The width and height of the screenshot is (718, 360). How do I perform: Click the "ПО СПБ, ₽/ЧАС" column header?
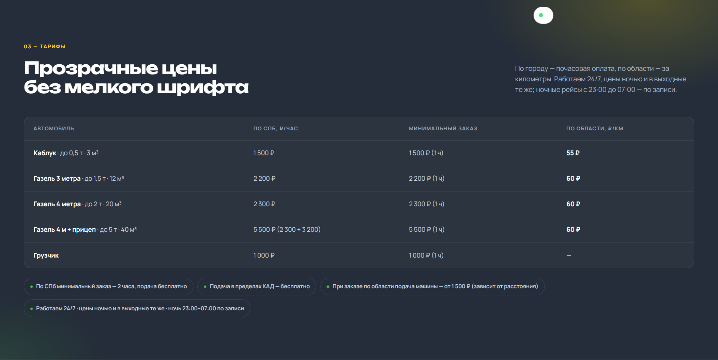(276, 129)
